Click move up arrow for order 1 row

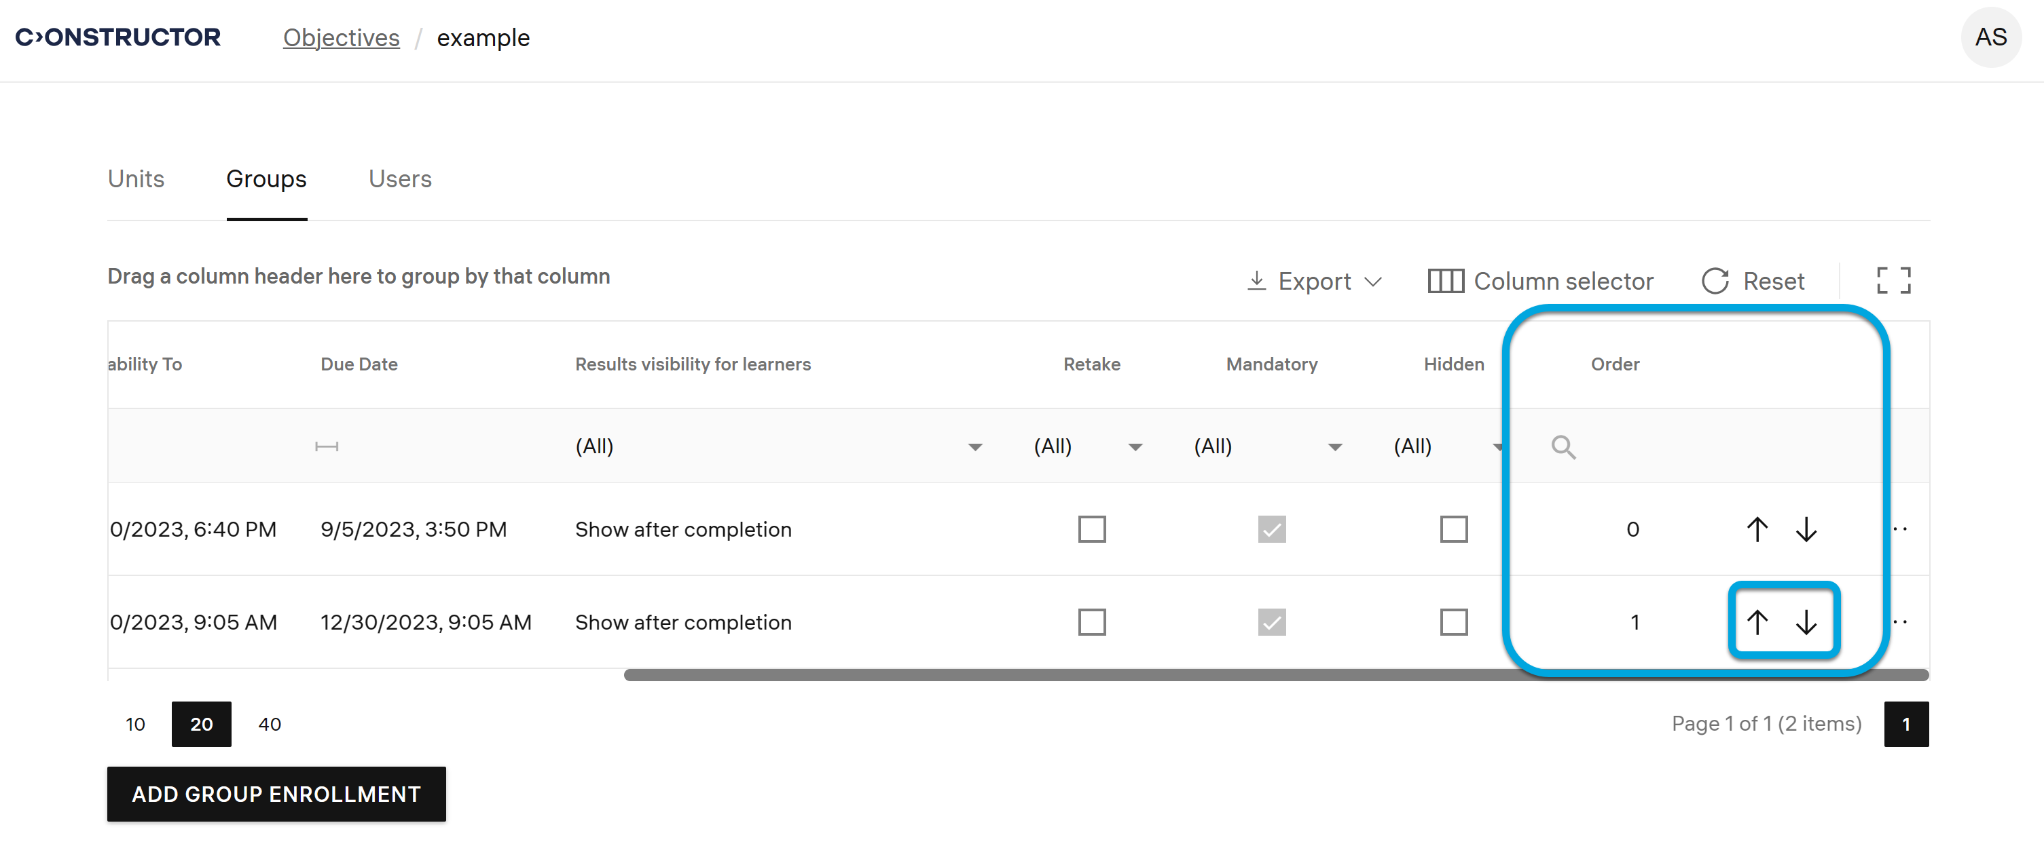click(x=1757, y=622)
